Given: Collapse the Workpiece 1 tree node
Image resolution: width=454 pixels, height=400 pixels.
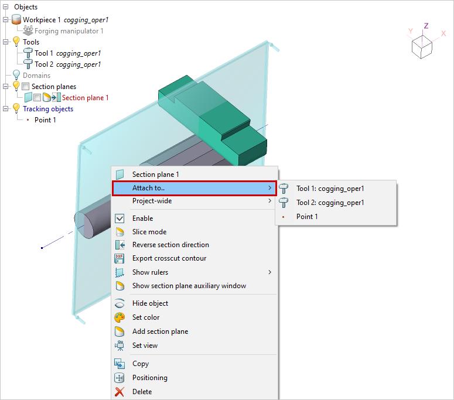Looking at the screenshot, I should tap(6, 19).
